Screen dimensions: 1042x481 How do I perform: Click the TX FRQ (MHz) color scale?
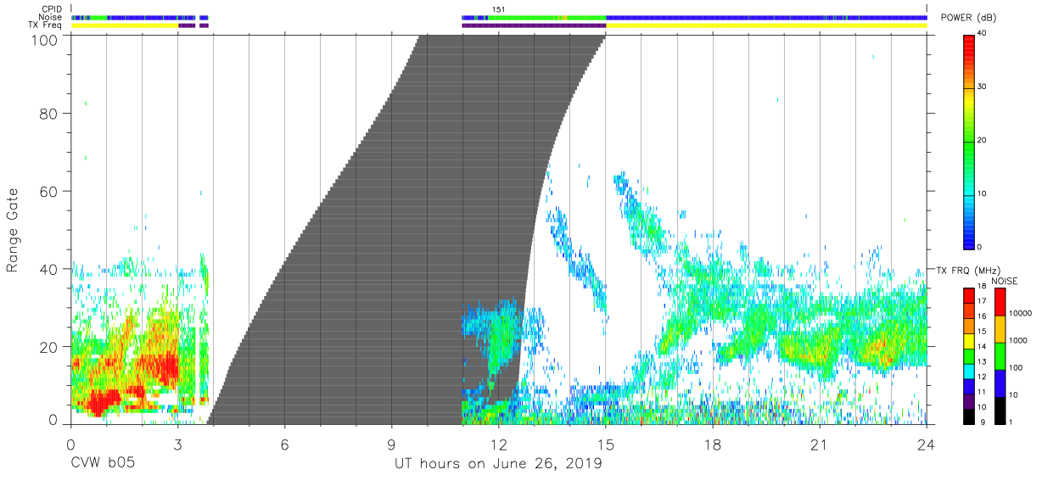coord(969,355)
